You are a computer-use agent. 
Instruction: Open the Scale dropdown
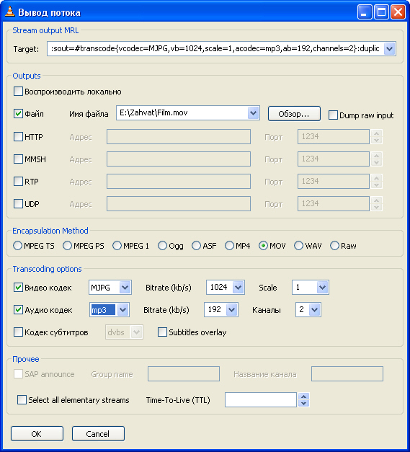click(x=322, y=287)
